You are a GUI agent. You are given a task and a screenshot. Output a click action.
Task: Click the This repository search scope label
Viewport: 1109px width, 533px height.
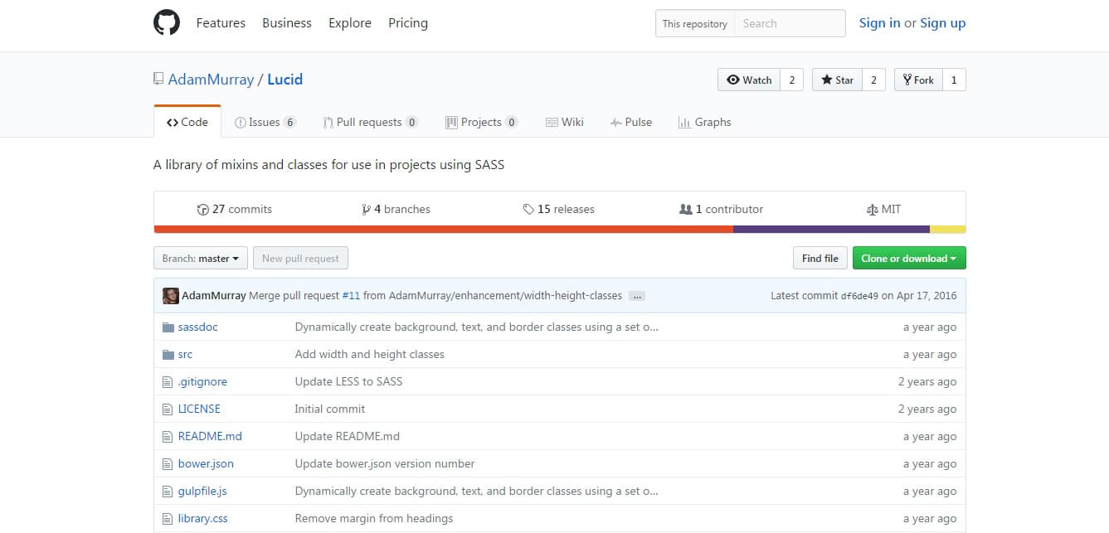[695, 23]
